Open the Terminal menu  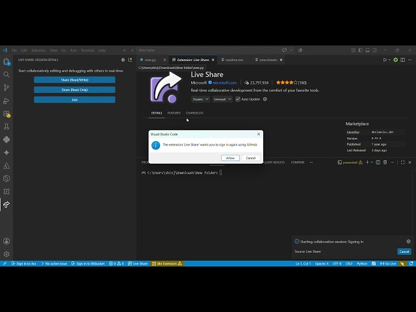[88, 50]
